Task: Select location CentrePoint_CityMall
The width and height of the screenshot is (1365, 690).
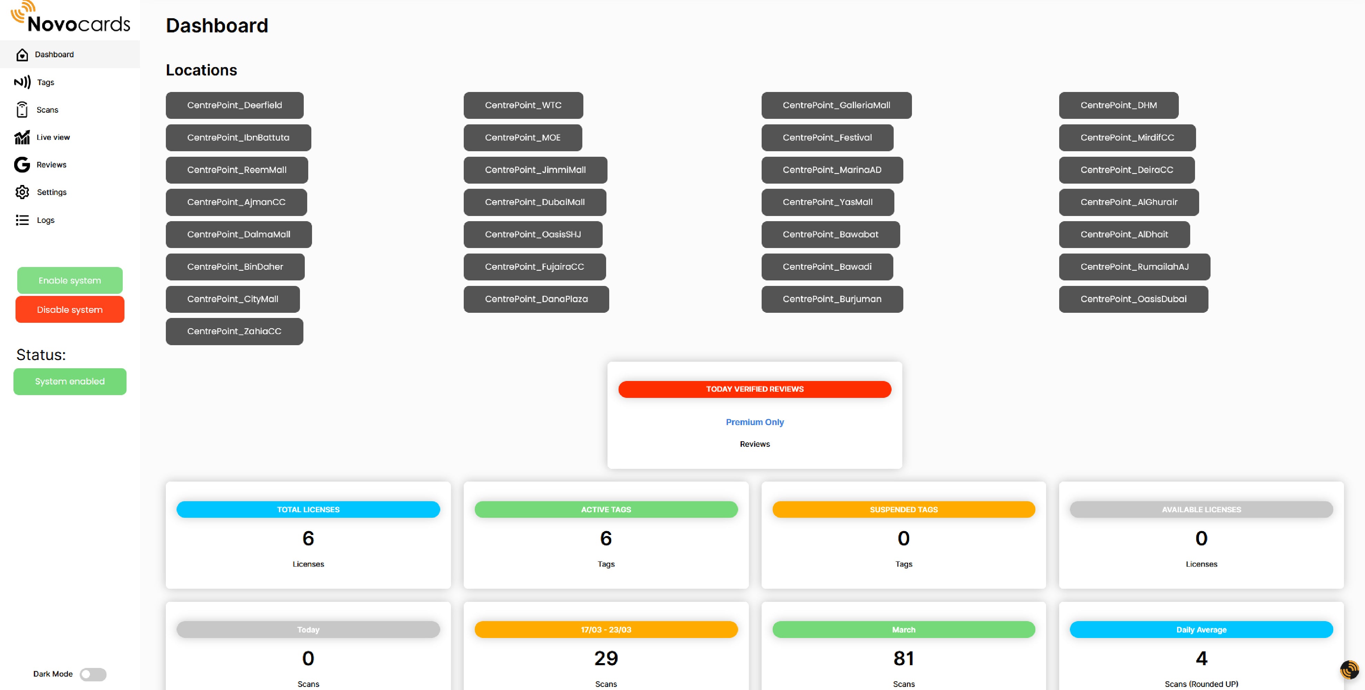Action: 233,299
